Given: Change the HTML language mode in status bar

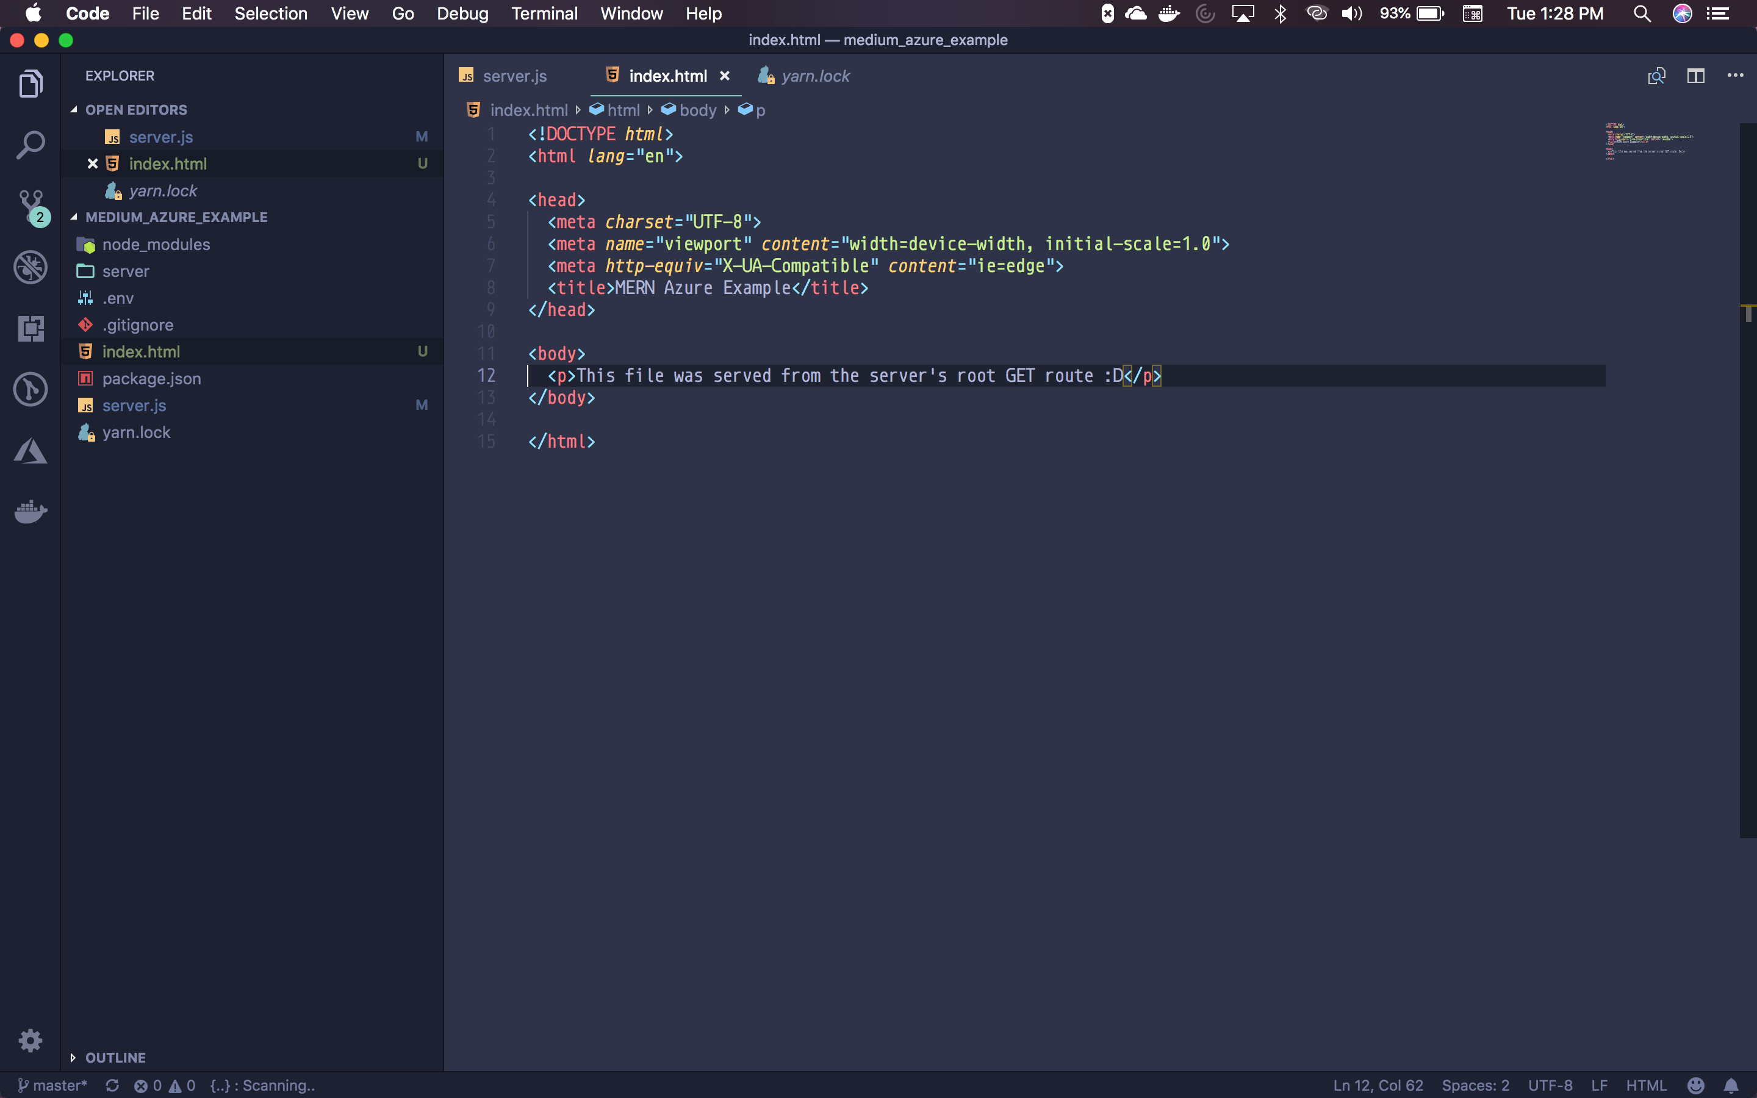Looking at the screenshot, I should (x=1645, y=1085).
